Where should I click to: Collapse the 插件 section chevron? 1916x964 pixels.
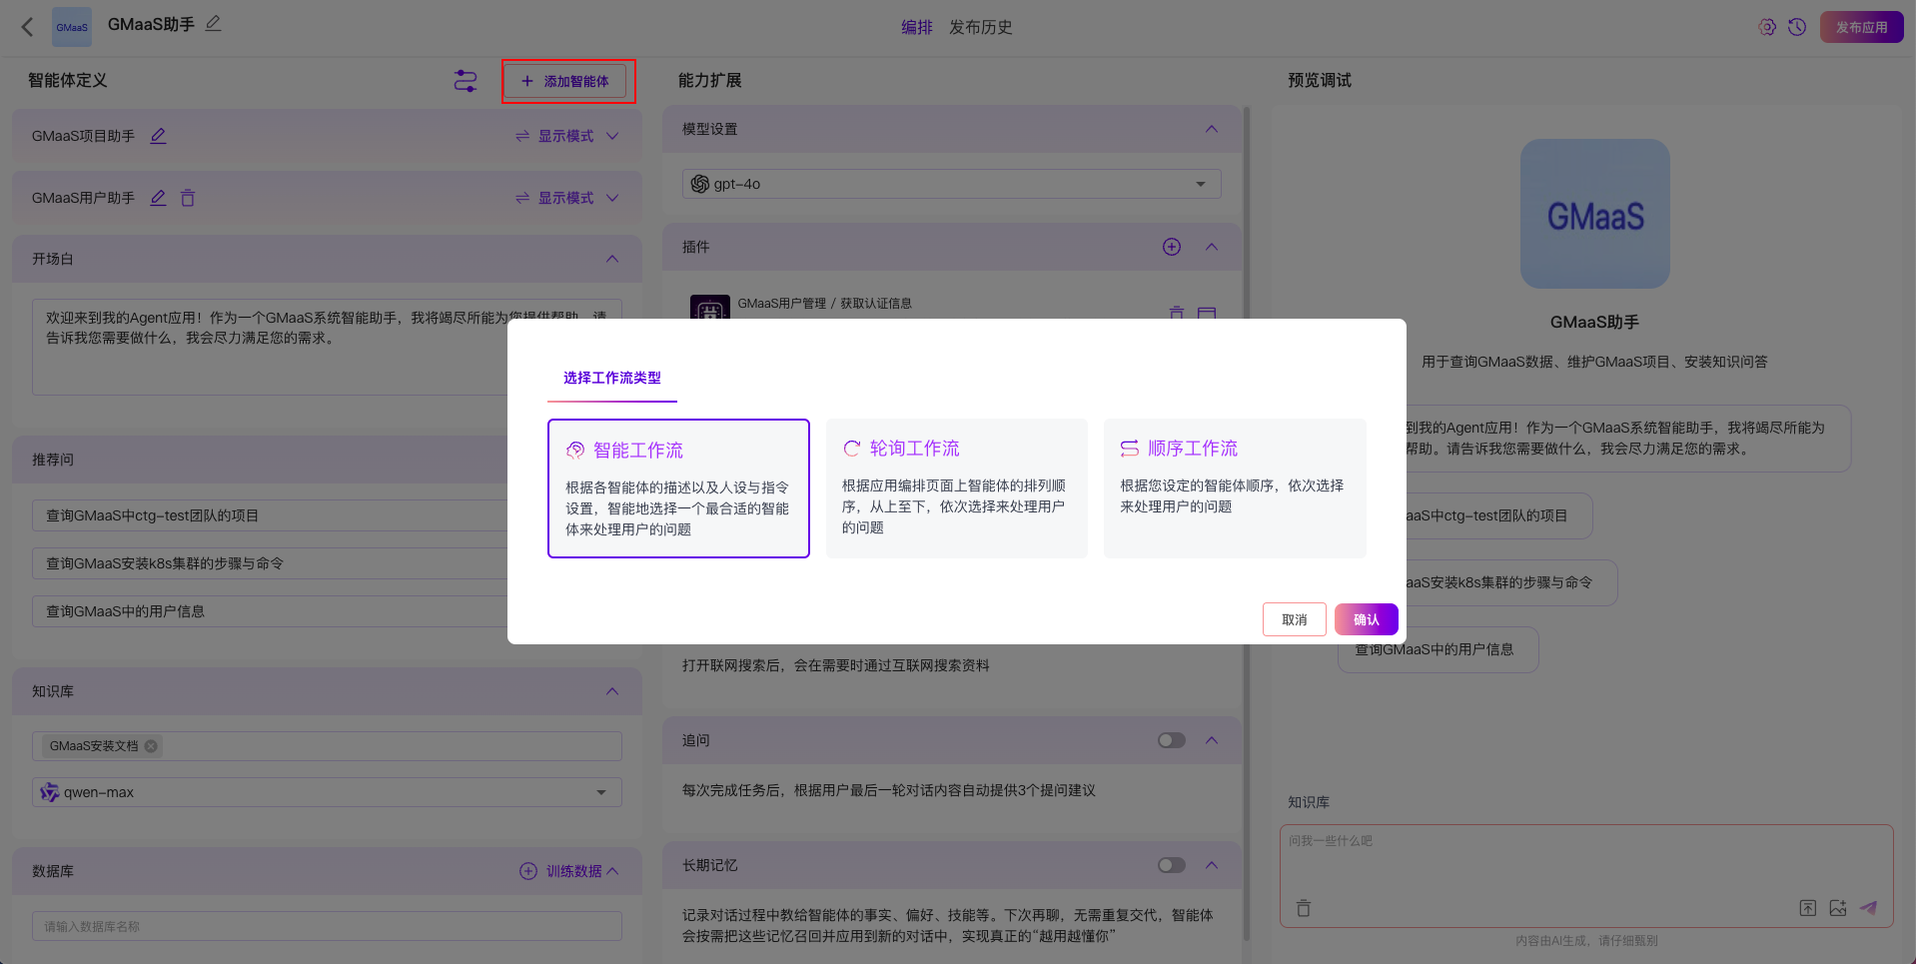point(1212,247)
